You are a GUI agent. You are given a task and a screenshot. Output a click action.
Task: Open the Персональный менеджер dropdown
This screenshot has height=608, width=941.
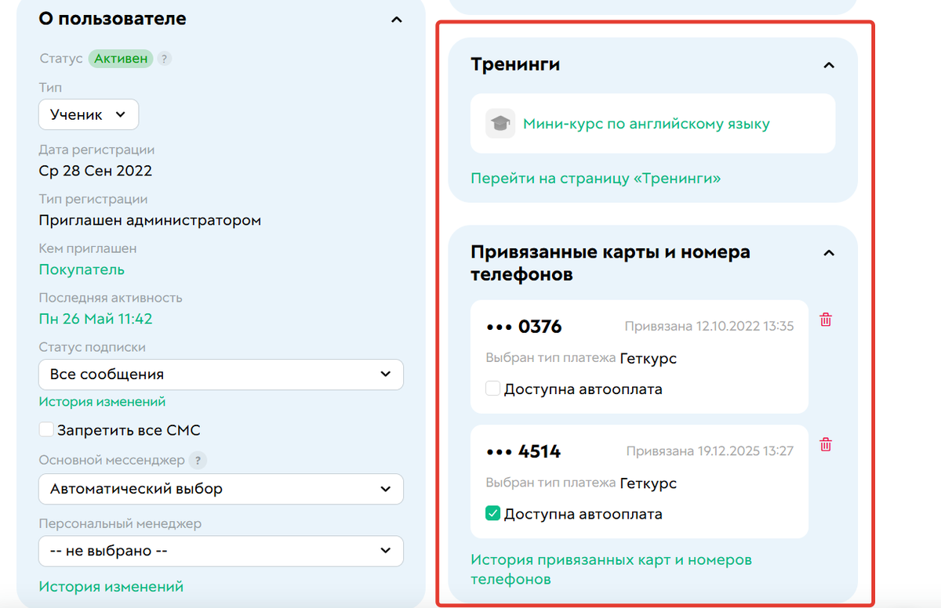220,551
